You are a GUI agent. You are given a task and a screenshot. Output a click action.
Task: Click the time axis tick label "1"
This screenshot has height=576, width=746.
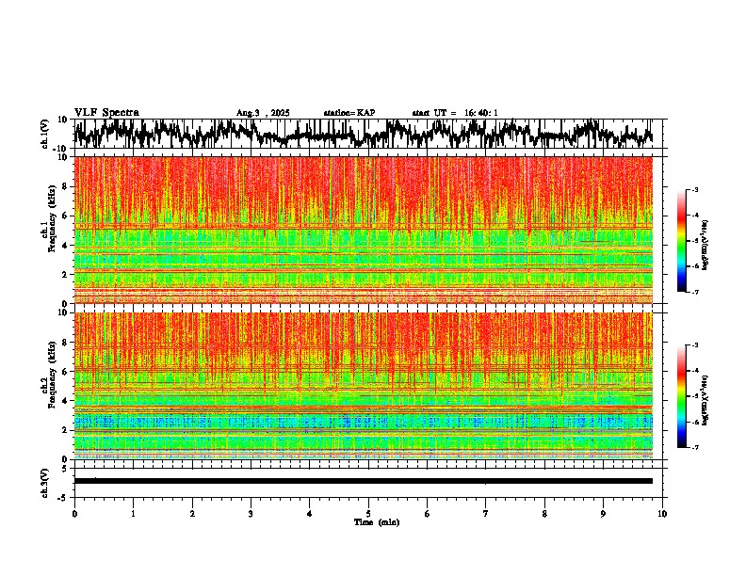[x=133, y=514]
